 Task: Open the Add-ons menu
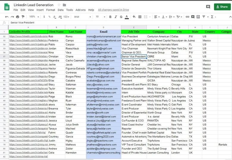click(81, 10)
